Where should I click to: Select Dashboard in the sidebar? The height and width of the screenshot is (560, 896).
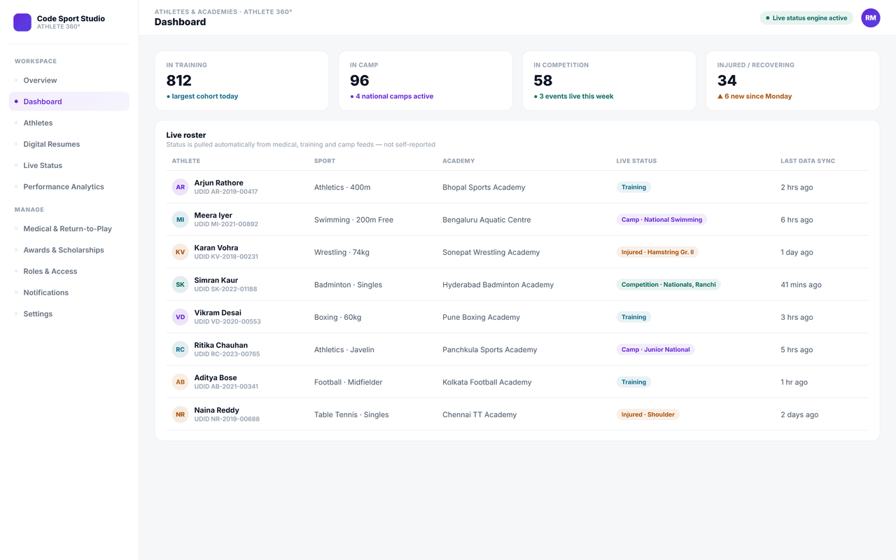[x=69, y=101]
